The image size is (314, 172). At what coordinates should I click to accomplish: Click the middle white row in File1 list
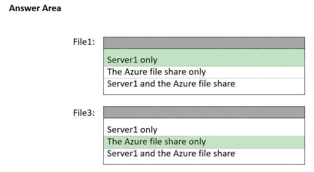(204, 72)
